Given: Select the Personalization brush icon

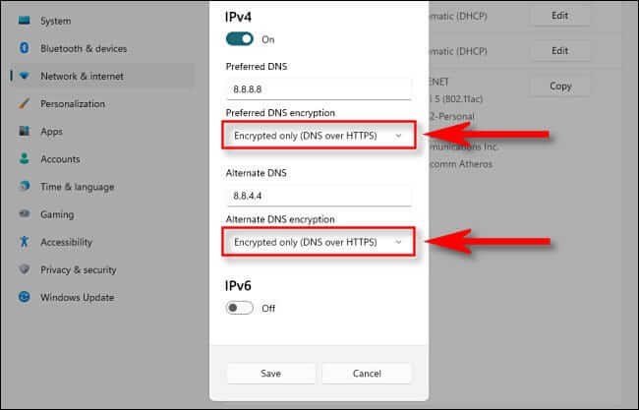Looking at the screenshot, I should tap(23, 103).
